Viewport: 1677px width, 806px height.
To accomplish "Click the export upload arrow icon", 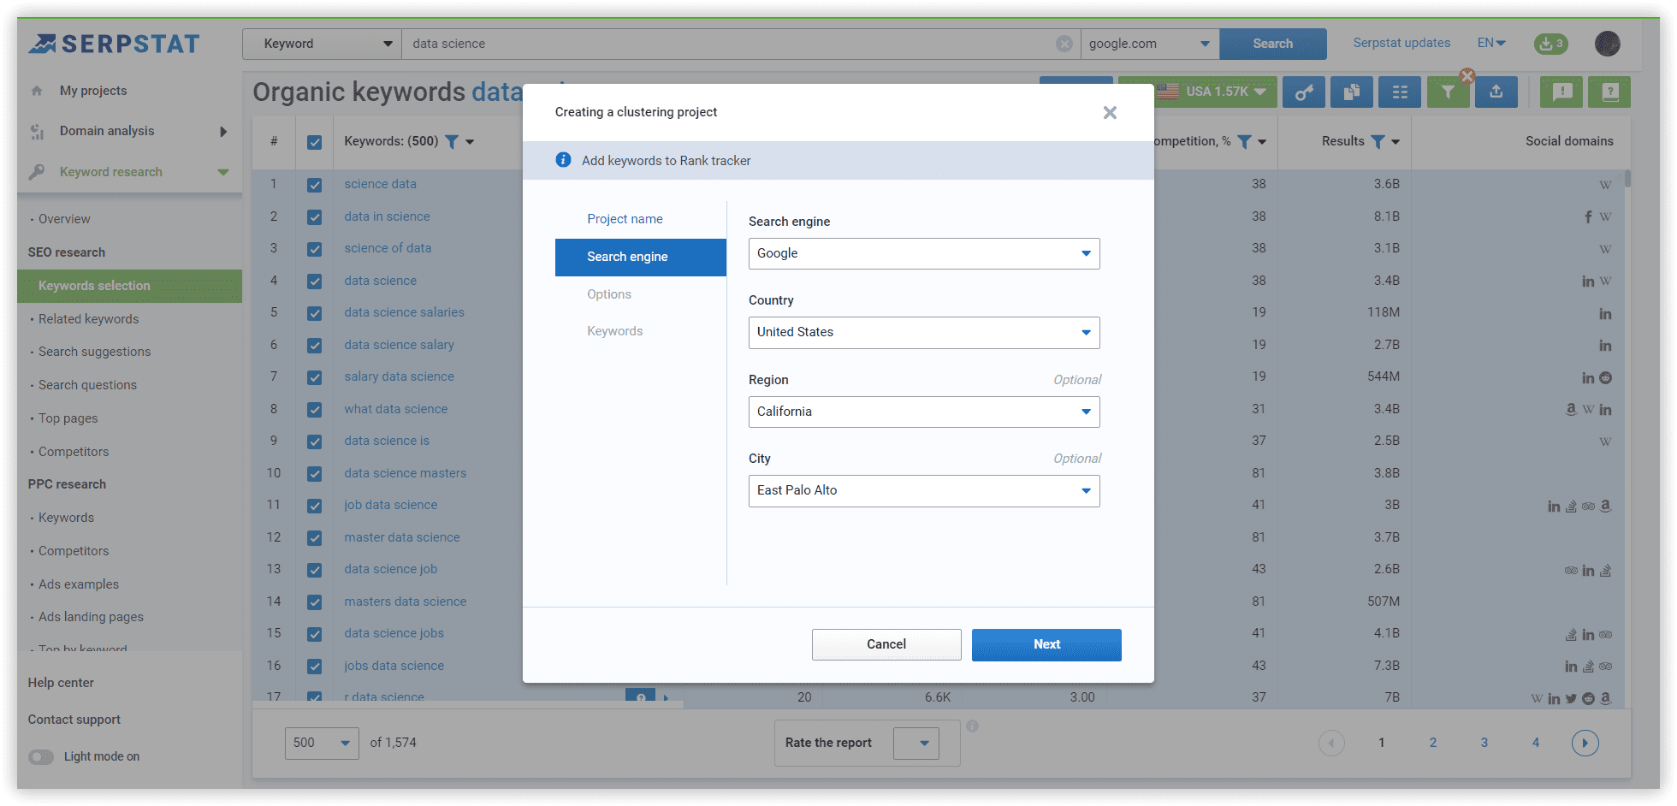I will pyautogui.click(x=1496, y=92).
